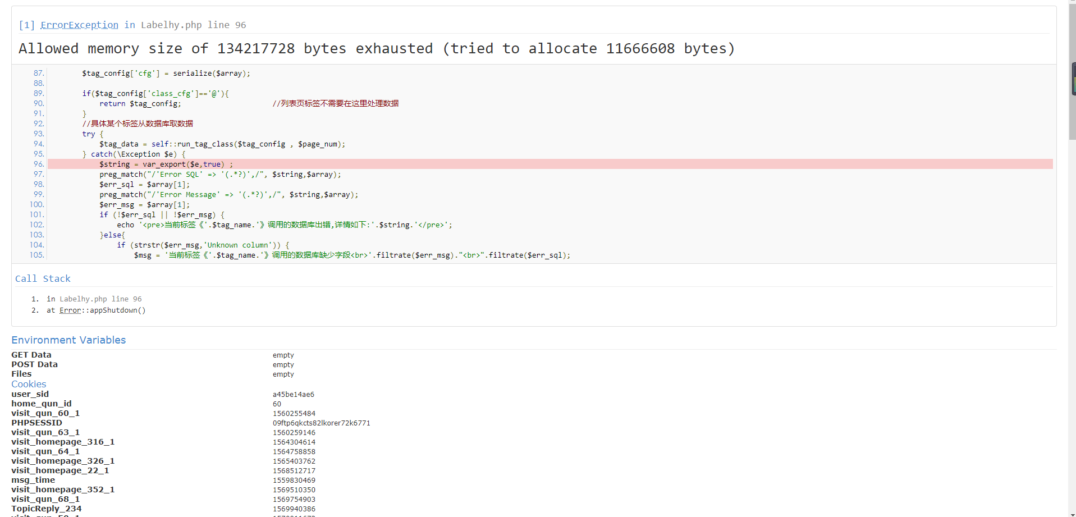Click the scrollbar track below the thumb
Screen dimensions: 1076x517
pyautogui.click(x=1072, y=337)
